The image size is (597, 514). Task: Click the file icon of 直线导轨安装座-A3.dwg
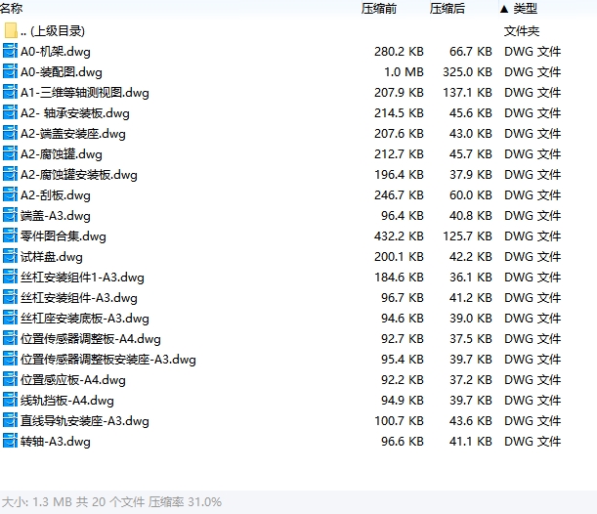tap(10, 421)
